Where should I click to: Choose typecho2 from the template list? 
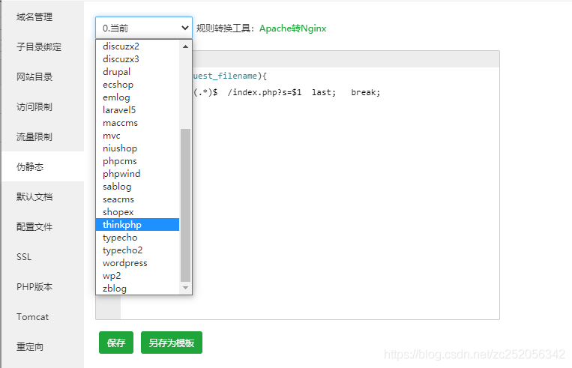tap(137, 250)
